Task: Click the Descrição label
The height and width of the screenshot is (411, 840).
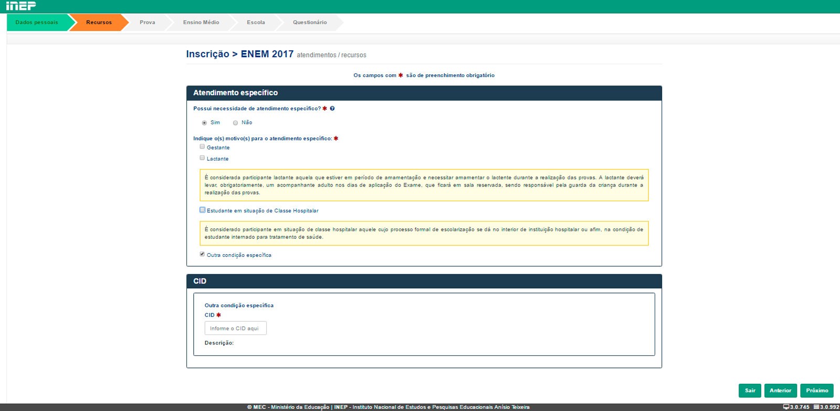Action: [219, 343]
